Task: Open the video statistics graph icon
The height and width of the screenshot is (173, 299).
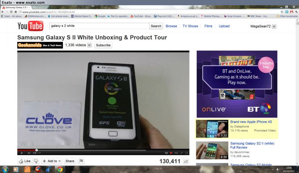Action: [186, 161]
